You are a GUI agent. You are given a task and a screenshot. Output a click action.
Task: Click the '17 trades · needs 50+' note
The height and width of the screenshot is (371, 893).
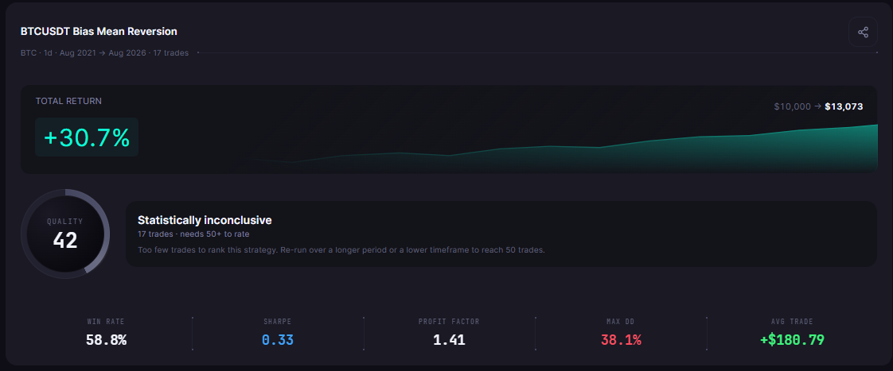point(193,234)
